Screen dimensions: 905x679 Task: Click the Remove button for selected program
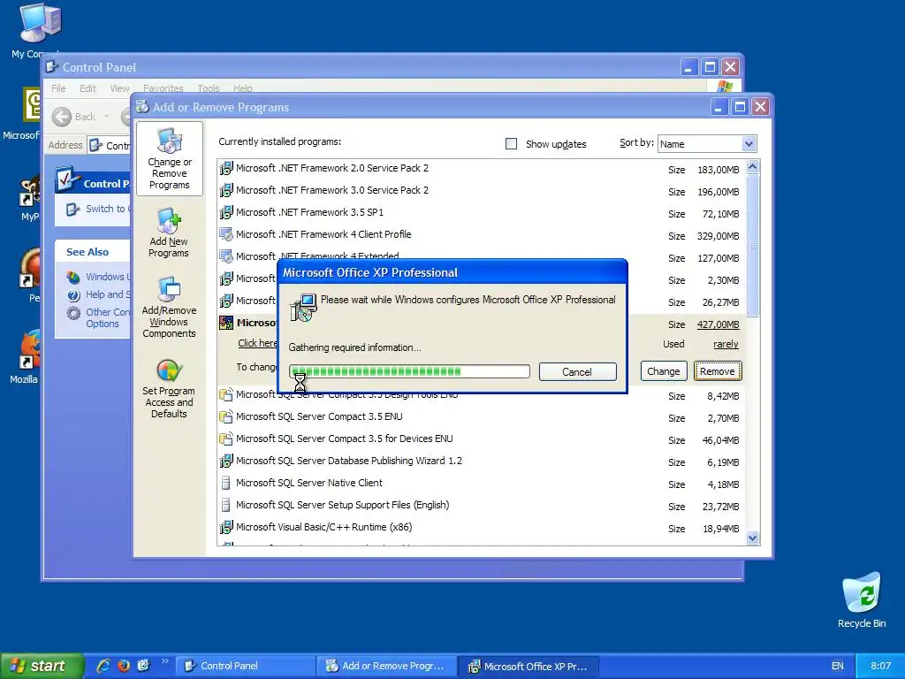[718, 371]
